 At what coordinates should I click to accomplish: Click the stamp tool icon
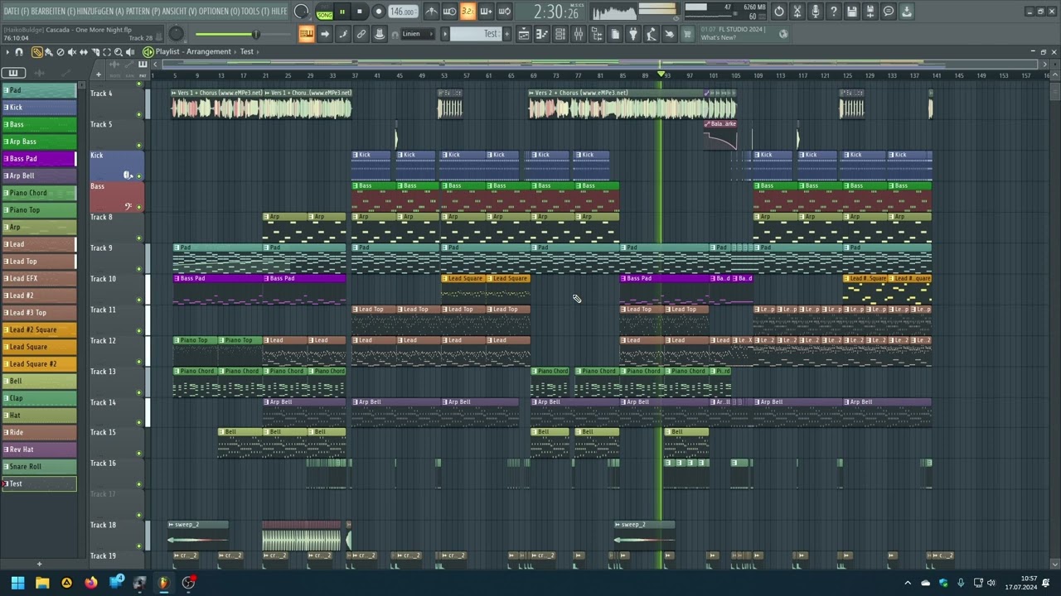379,34
